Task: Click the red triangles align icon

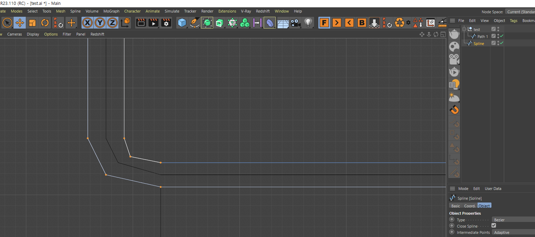Action: point(418,23)
